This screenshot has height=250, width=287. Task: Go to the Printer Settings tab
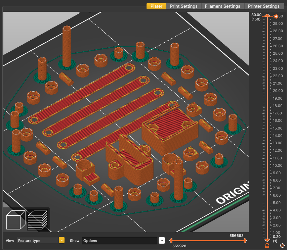pos(263,6)
